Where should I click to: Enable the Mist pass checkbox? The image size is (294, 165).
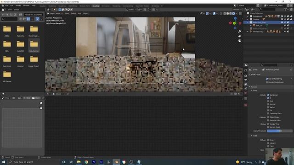tap(268, 101)
